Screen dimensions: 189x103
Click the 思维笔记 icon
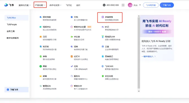(103, 56)
